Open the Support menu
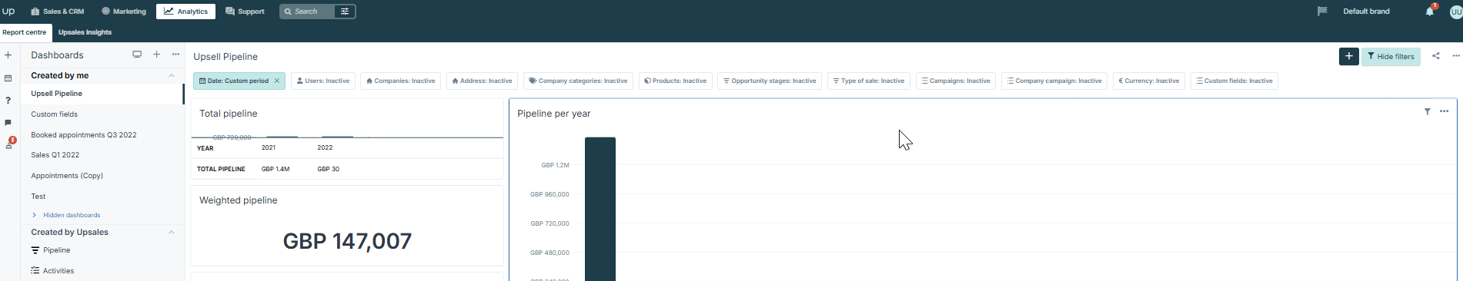The height and width of the screenshot is (281, 1463). 245,12
